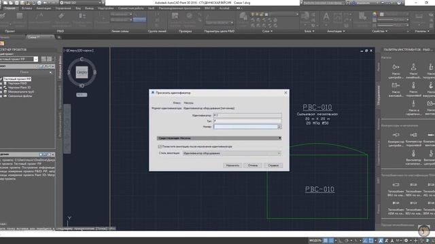Viewport: 435px width, 244px height.
Task: Open the Номер field dropdown arrow
Action: click(x=279, y=127)
